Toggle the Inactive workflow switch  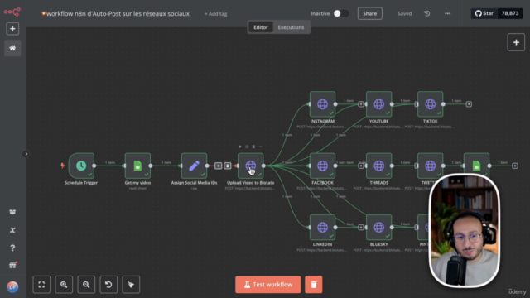coord(340,13)
